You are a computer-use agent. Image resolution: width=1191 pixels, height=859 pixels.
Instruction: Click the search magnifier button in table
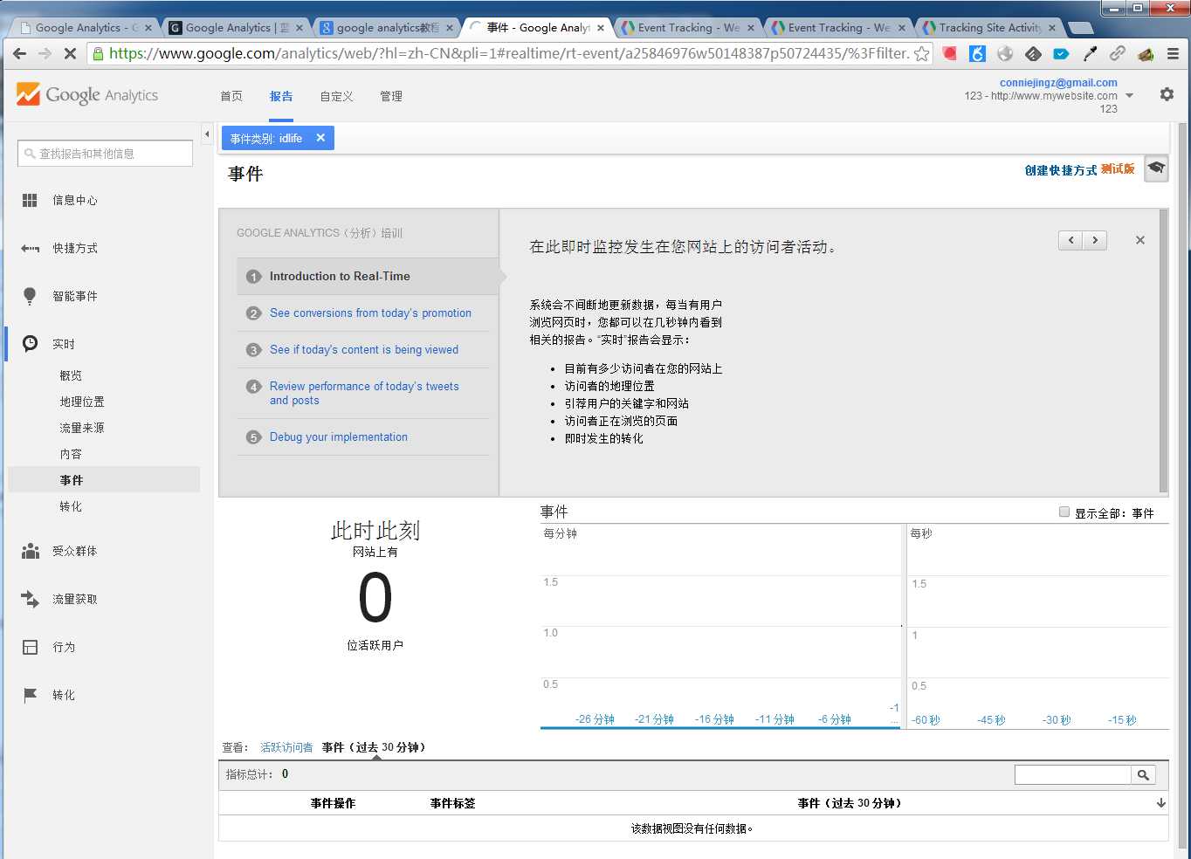coord(1143,774)
